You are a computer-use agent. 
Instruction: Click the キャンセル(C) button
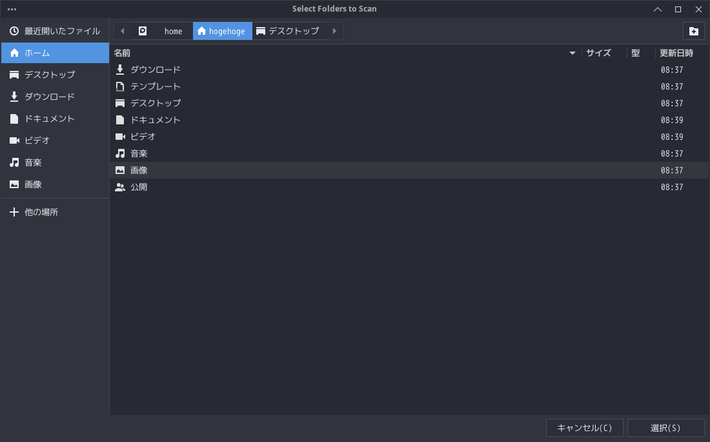tap(584, 428)
